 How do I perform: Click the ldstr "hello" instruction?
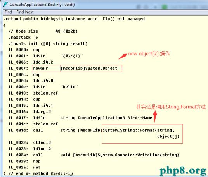pyautogui.click(x=43, y=87)
